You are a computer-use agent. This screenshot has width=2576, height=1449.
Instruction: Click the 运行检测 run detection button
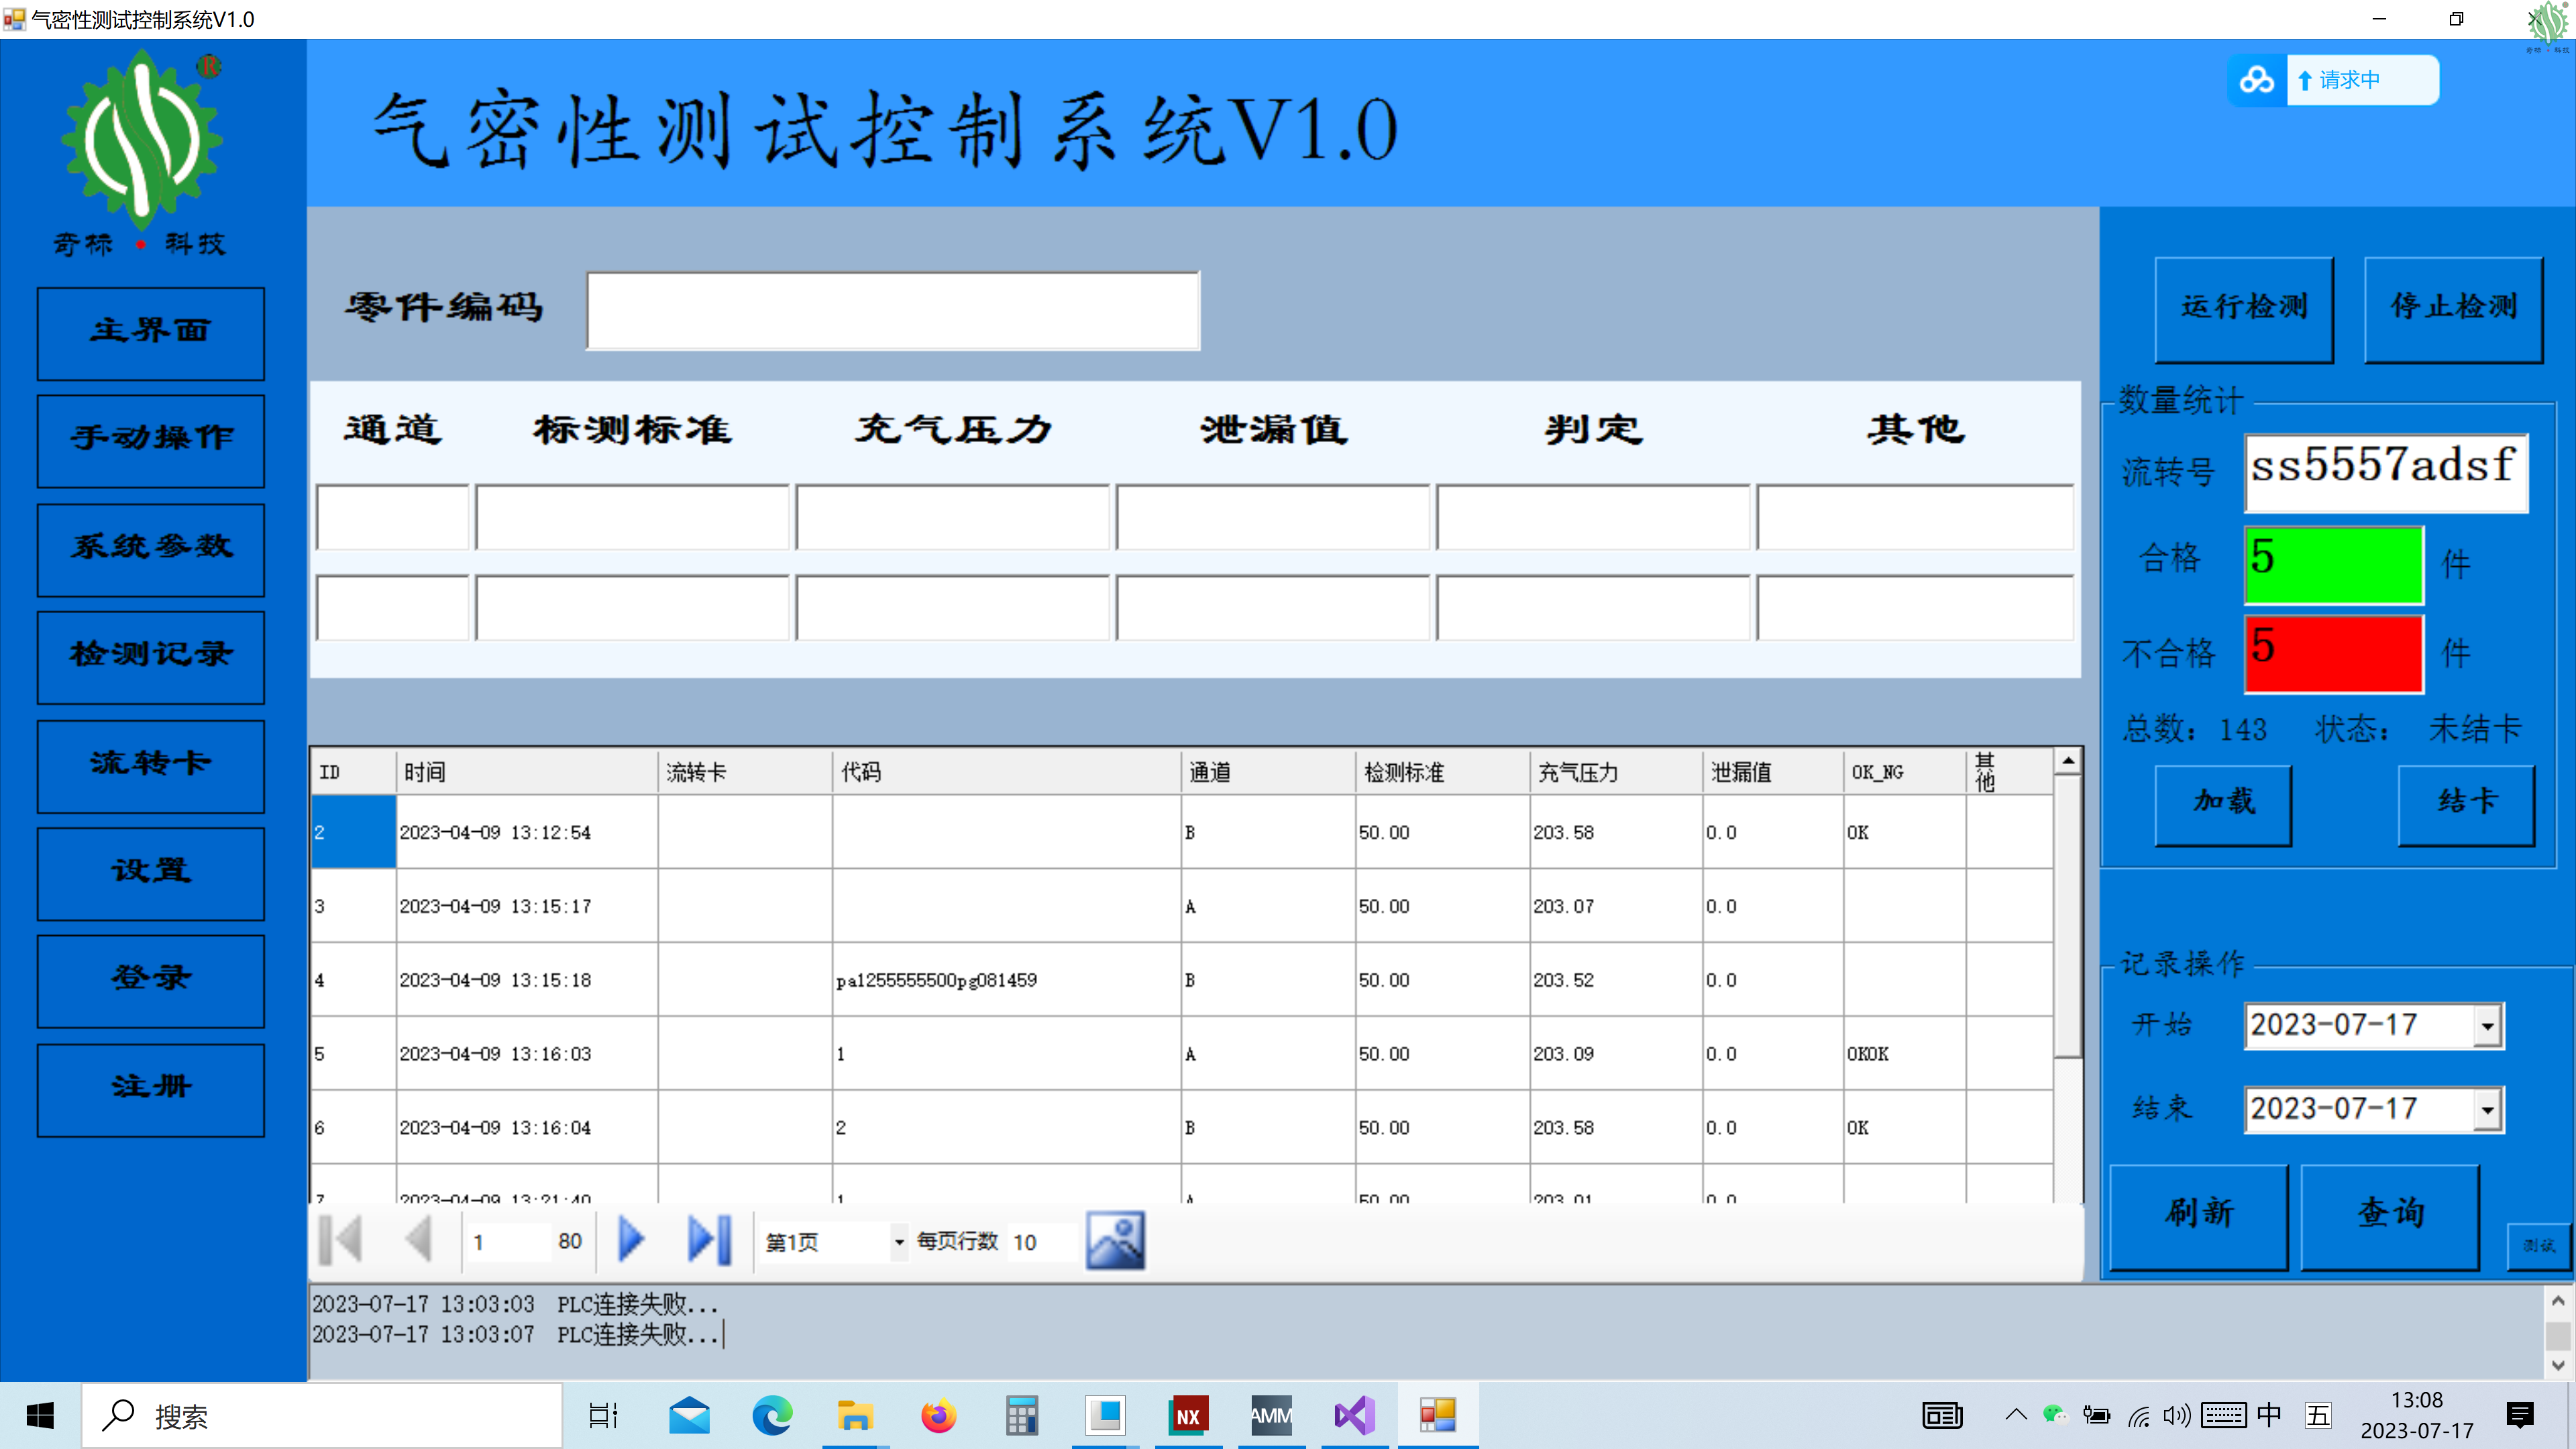click(2245, 309)
